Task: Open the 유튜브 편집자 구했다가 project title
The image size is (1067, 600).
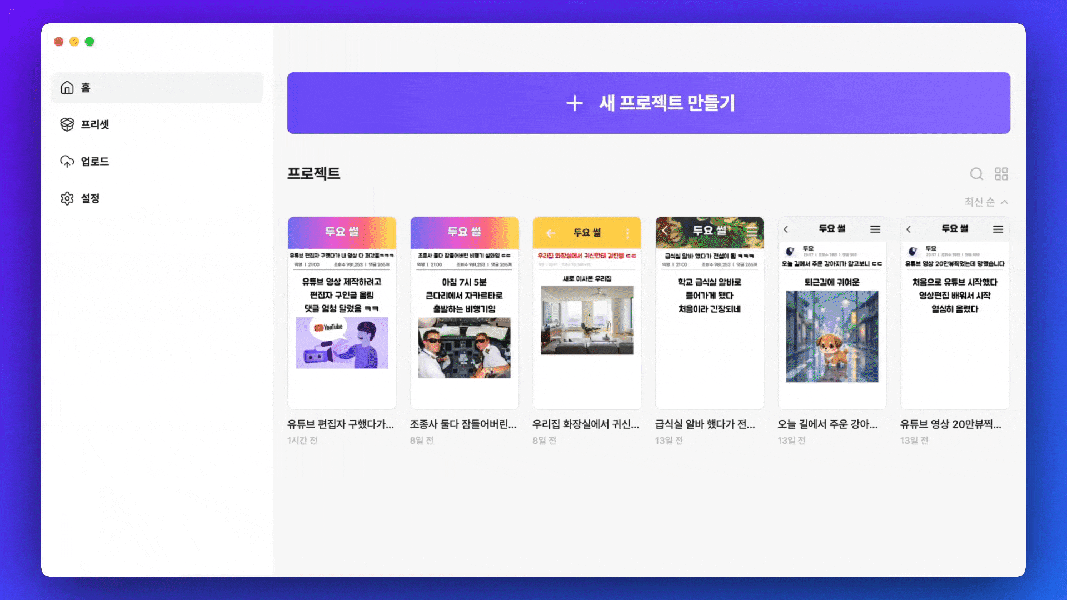Action: (341, 424)
